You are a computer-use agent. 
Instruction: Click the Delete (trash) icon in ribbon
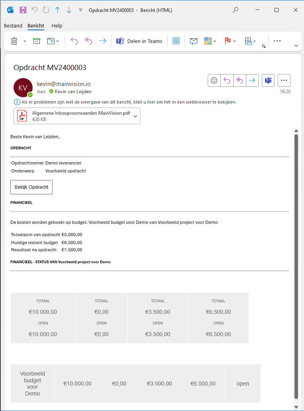pos(14,41)
